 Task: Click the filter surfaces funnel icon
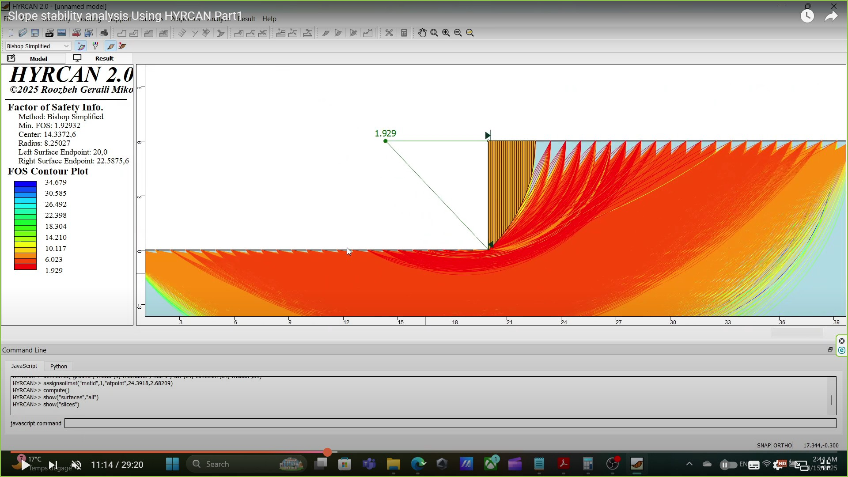click(x=95, y=46)
